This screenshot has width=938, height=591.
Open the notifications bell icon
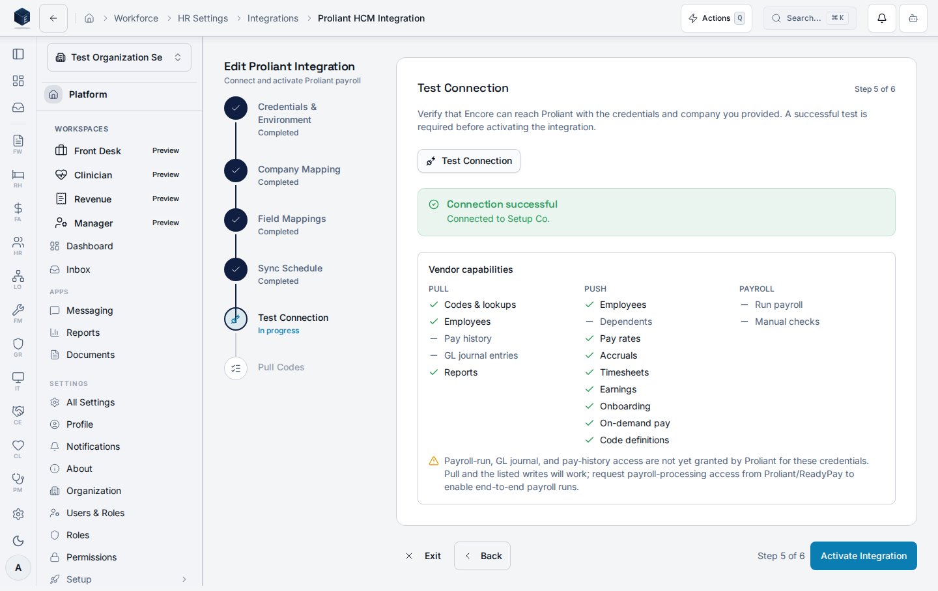(881, 18)
